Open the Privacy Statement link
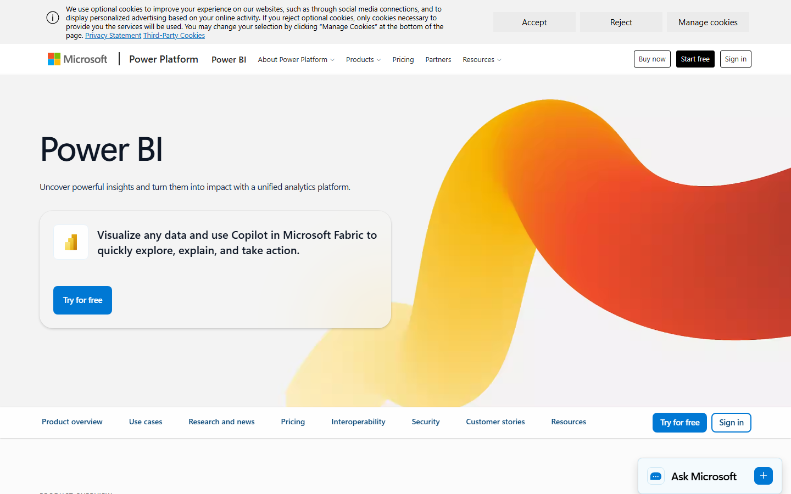This screenshot has width=791, height=494. (113, 36)
